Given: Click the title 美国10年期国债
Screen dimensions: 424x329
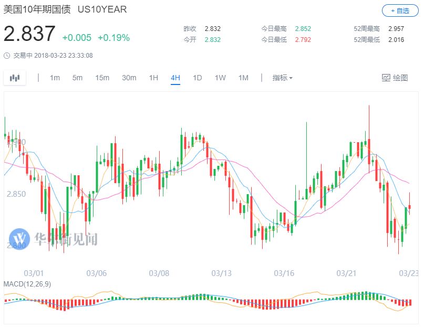Looking at the screenshot, I should coord(37,9).
